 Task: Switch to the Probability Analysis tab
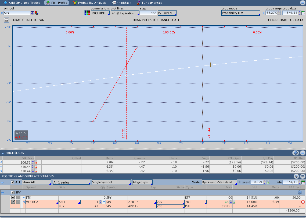click(89, 3)
